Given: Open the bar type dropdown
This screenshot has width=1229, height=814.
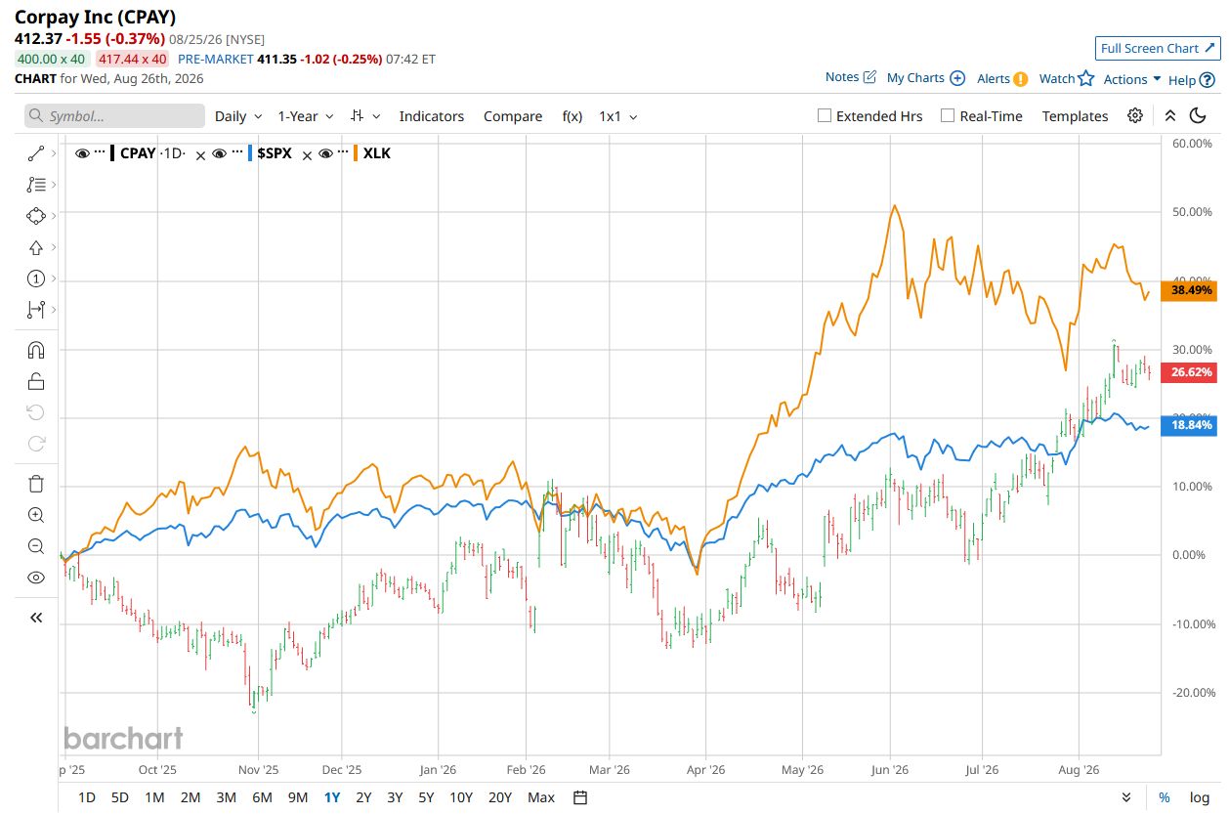Looking at the screenshot, I should coord(365,116).
